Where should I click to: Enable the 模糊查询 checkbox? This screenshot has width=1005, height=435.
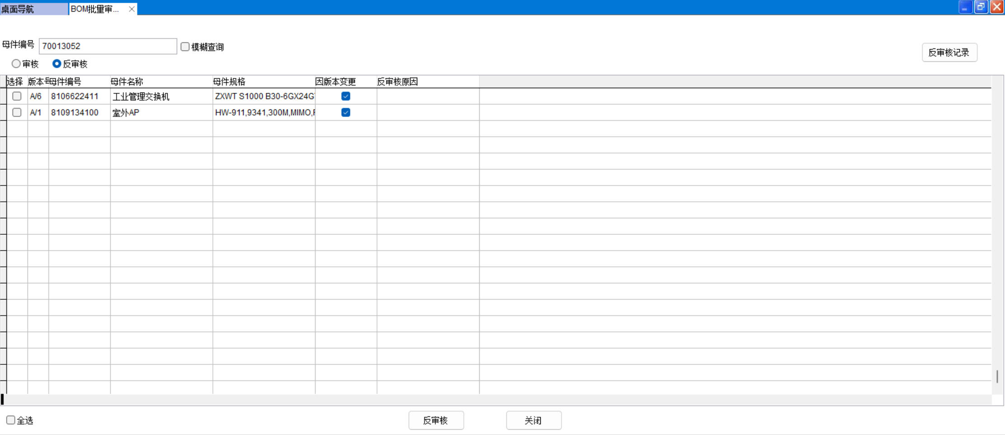pyautogui.click(x=185, y=47)
